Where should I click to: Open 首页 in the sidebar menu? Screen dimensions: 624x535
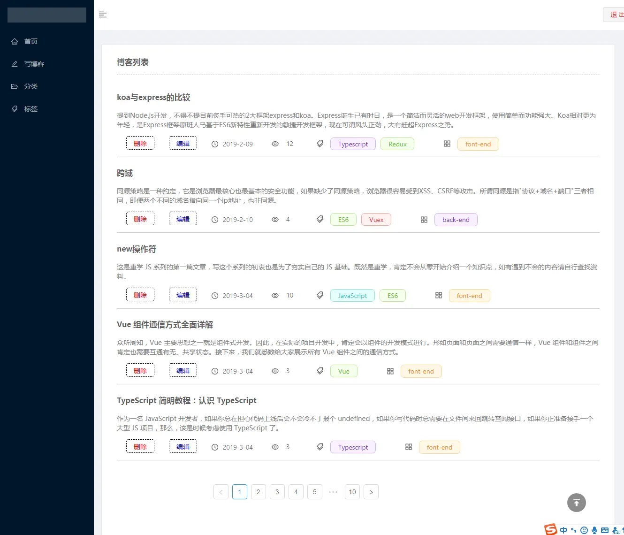pyautogui.click(x=47, y=41)
